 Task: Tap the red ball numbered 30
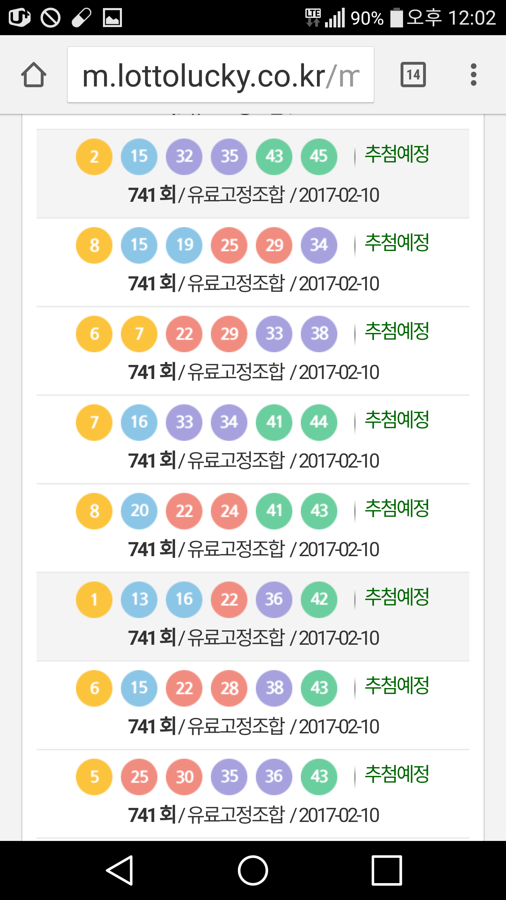(x=184, y=777)
